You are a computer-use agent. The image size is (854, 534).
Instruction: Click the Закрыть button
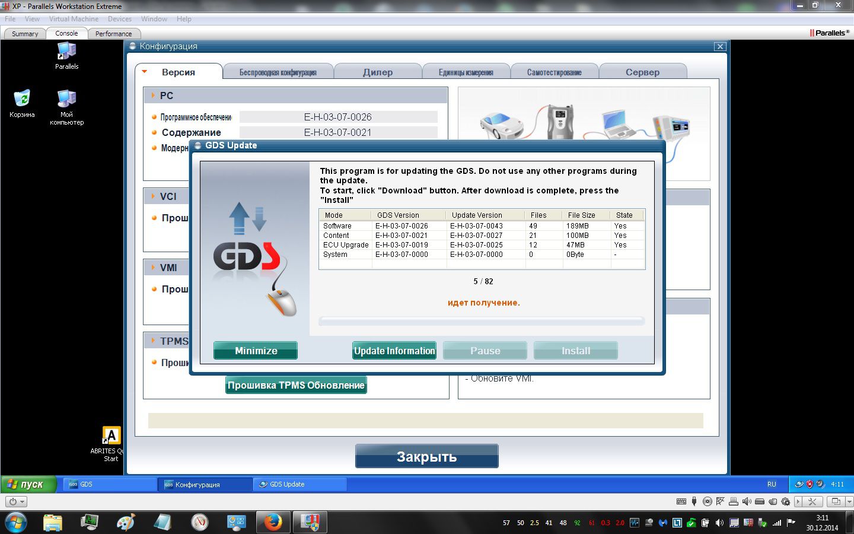(x=427, y=456)
